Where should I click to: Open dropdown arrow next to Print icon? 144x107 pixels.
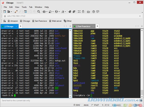tap(47, 12)
